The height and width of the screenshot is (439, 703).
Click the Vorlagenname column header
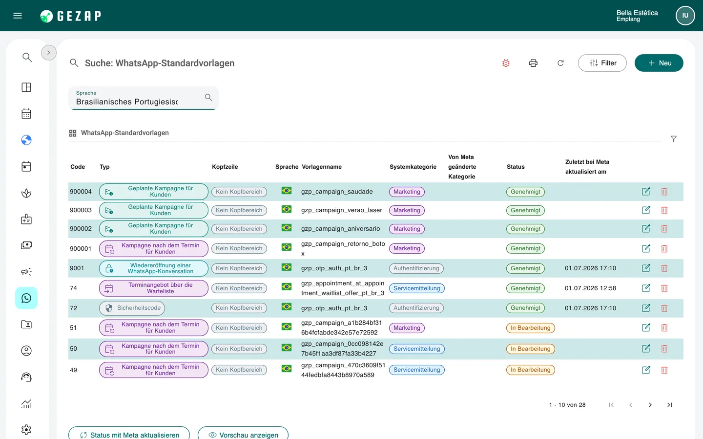point(322,167)
